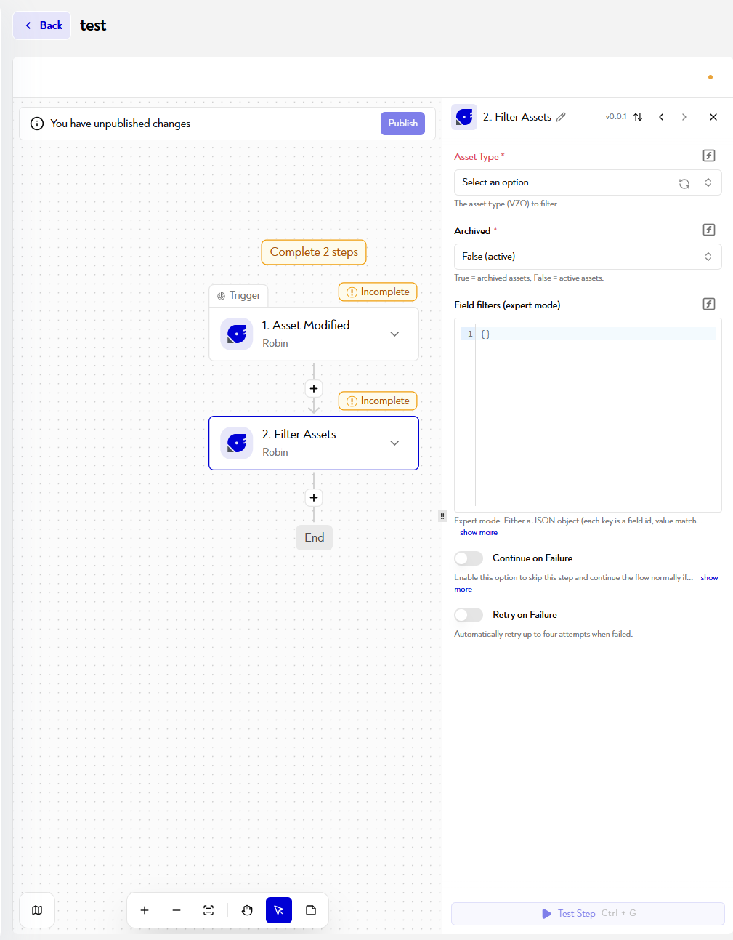Select the Filter Assets step card
The image size is (733, 940).
click(x=314, y=443)
